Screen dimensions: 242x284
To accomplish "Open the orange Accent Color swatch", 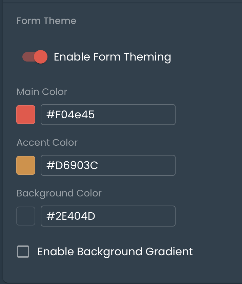I will [26, 165].
